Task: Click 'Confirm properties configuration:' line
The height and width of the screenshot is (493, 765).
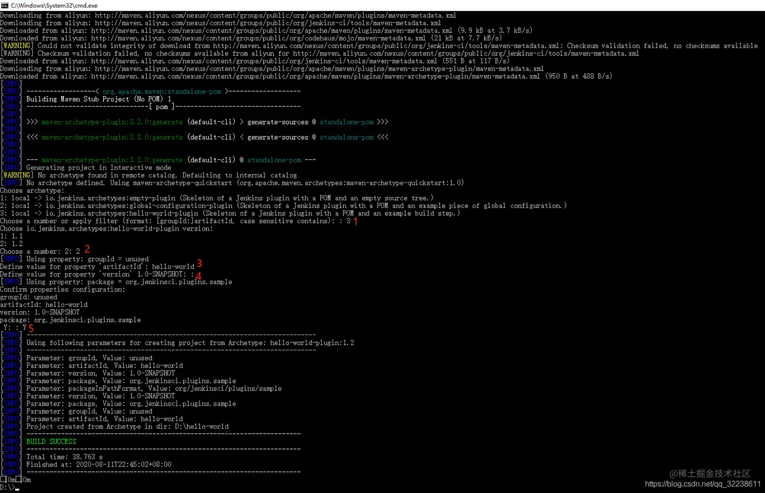Action: pyautogui.click(x=63, y=289)
